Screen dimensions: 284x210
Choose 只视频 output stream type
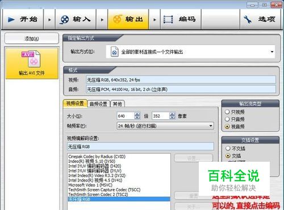[x=235, y=112]
